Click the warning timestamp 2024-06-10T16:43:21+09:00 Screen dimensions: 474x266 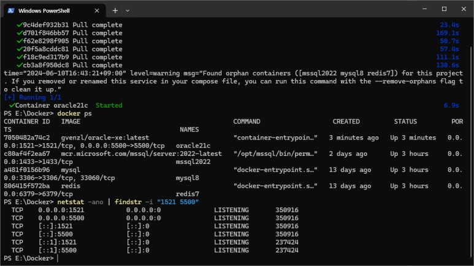(x=74, y=73)
